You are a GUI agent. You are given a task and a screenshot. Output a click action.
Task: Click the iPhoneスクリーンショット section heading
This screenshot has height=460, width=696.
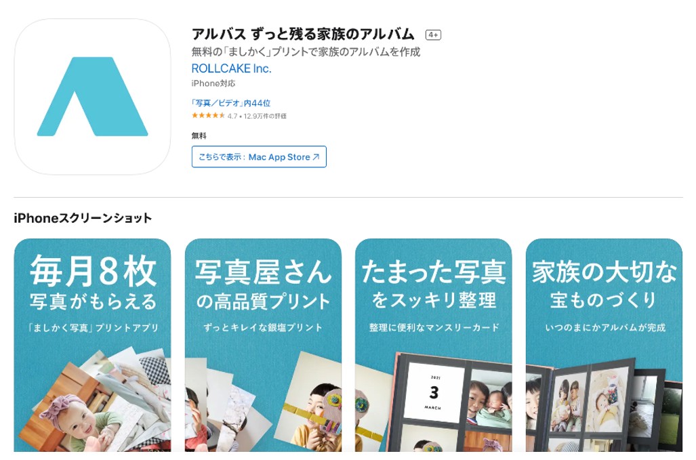coord(83,217)
